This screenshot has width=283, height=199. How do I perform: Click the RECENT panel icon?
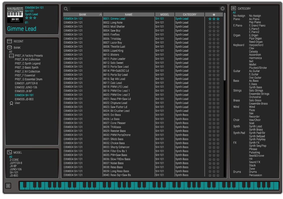pos(9,41)
